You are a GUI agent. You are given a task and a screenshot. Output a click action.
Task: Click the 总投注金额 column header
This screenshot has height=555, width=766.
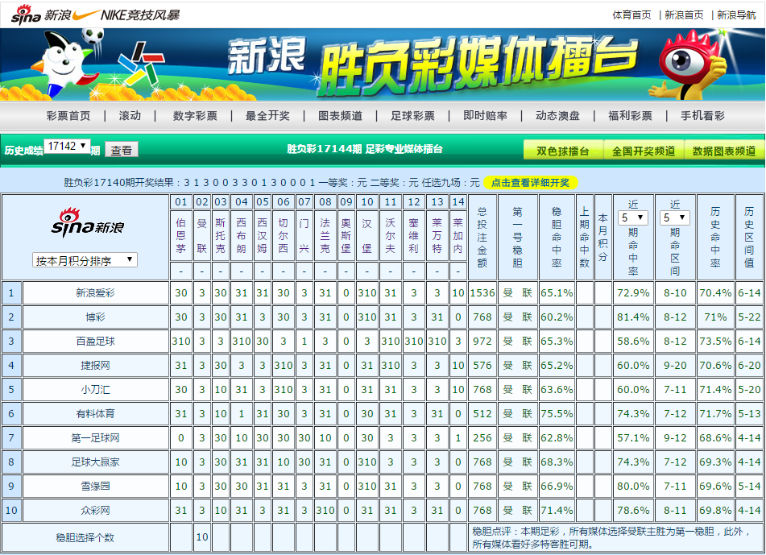point(482,237)
